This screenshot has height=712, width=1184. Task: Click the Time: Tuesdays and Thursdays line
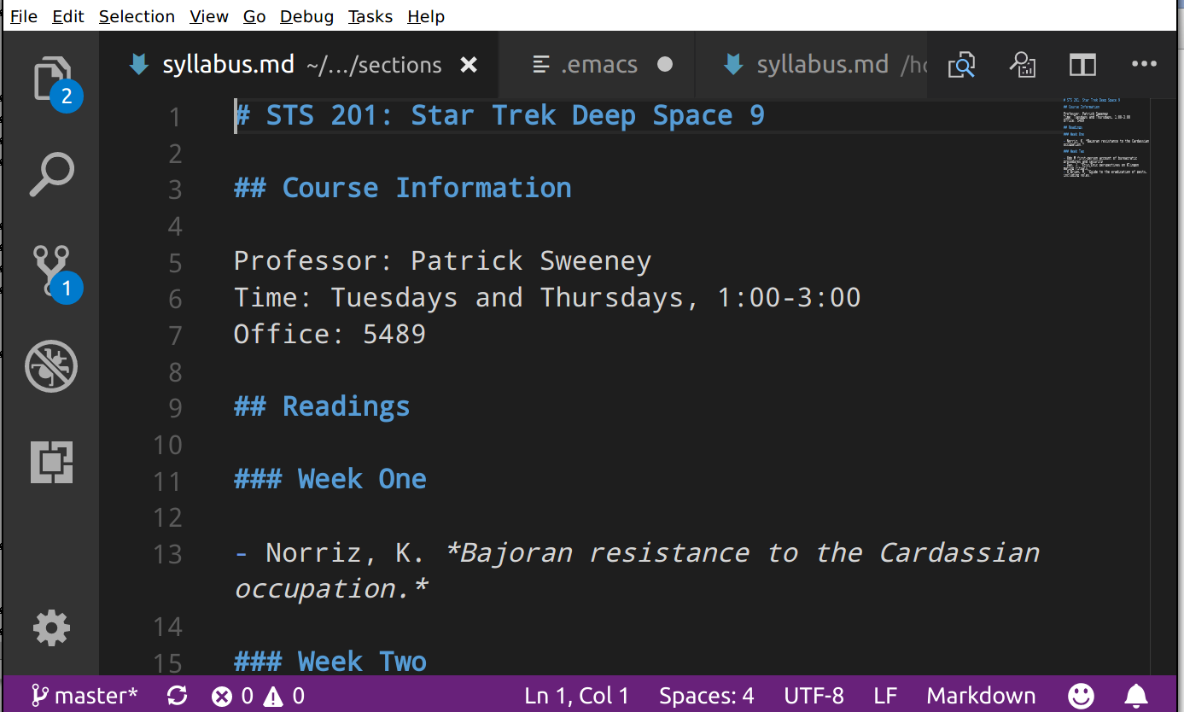(x=547, y=297)
